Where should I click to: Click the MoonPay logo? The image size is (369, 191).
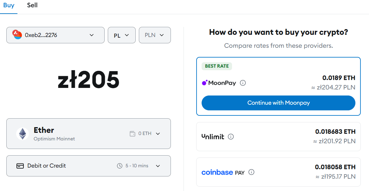click(219, 83)
